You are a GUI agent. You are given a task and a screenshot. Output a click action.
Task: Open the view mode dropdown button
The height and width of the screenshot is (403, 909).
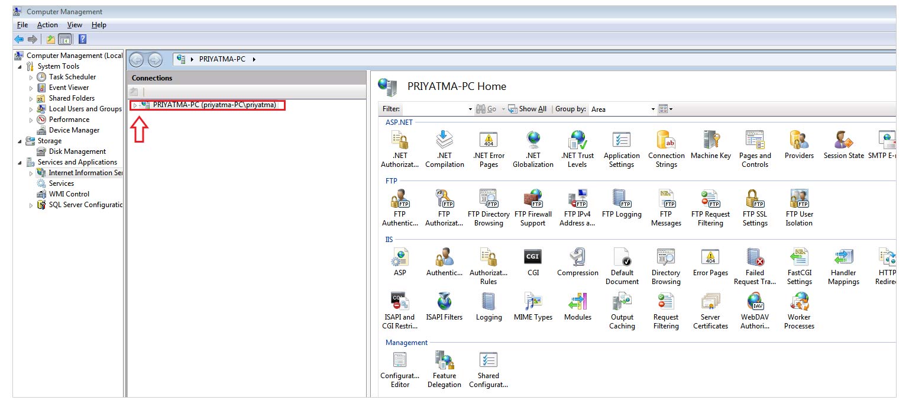click(666, 109)
